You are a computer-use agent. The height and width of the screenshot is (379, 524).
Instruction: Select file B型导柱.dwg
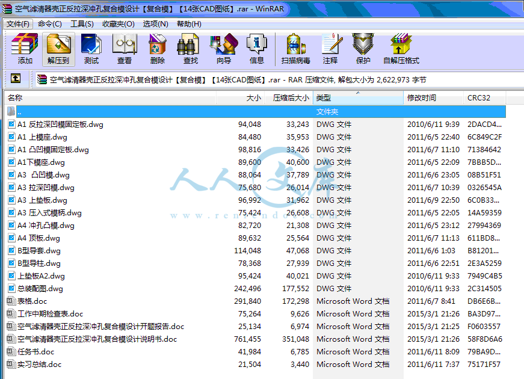pyautogui.click(x=39, y=263)
